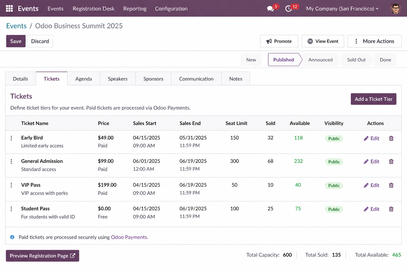Switch to the Speakers tab
The image size is (407, 271).
click(x=118, y=79)
